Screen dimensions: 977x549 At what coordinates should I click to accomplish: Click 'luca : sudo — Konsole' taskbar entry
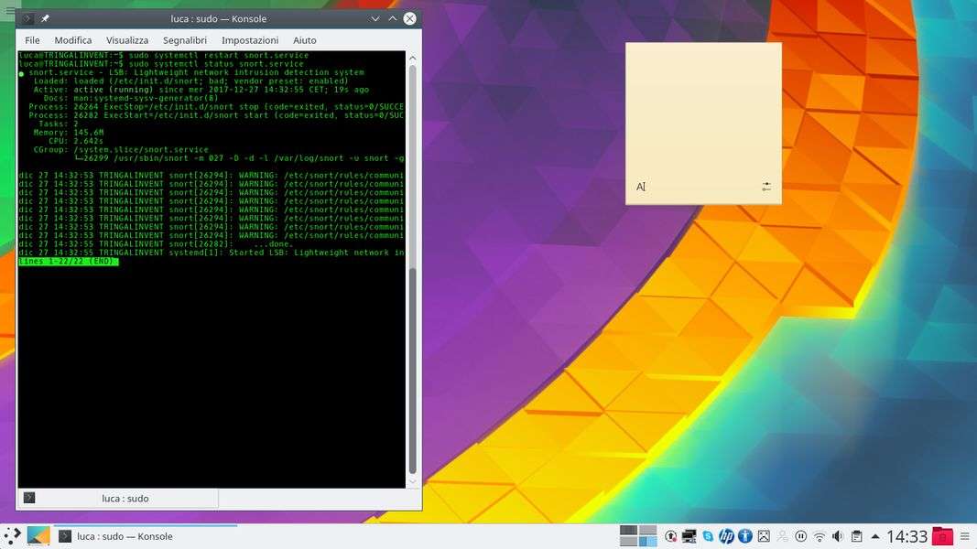125,536
